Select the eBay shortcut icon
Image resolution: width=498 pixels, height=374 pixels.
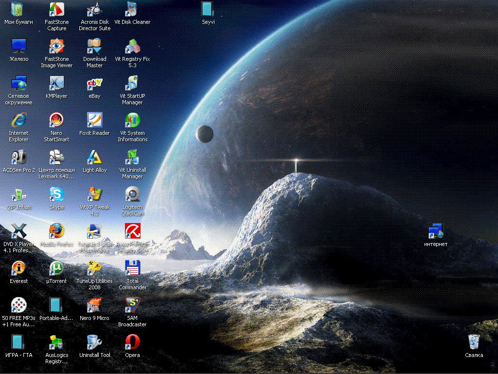click(94, 83)
